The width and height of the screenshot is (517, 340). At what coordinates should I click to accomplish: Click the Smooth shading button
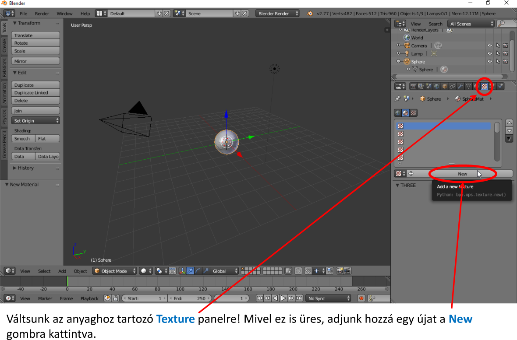click(x=23, y=139)
